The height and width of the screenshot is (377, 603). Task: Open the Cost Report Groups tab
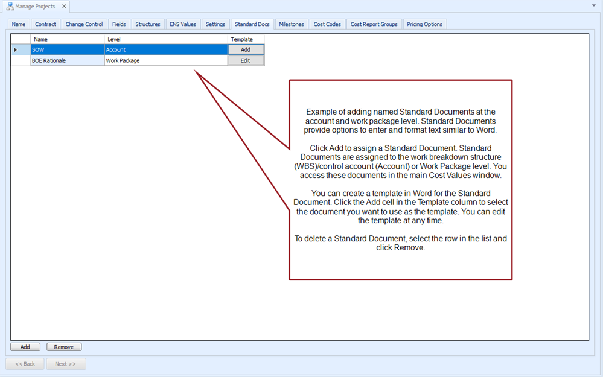(374, 24)
